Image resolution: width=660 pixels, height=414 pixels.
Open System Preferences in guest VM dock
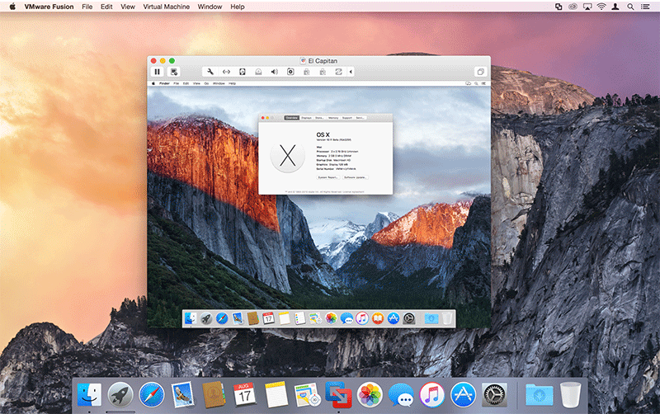pyautogui.click(x=408, y=318)
